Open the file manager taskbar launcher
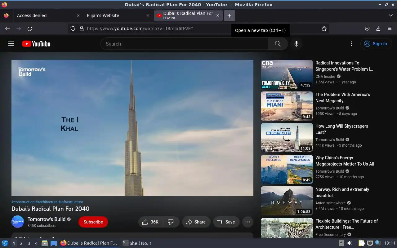The image size is (397, 248). click(44, 243)
